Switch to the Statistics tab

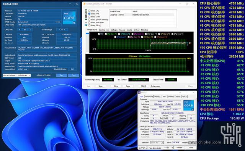coord(145,30)
